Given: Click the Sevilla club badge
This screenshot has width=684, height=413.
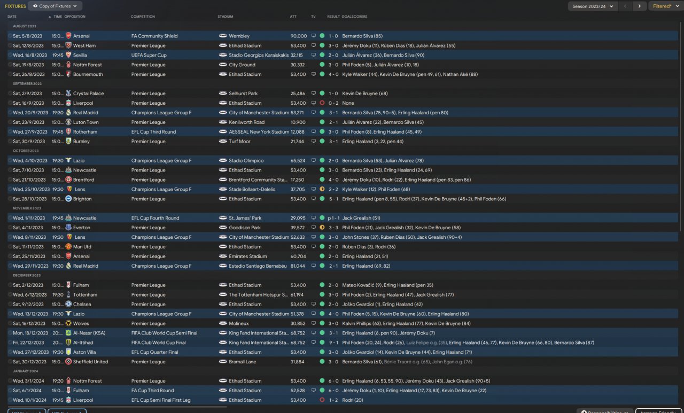Looking at the screenshot, I should (x=68, y=55).
